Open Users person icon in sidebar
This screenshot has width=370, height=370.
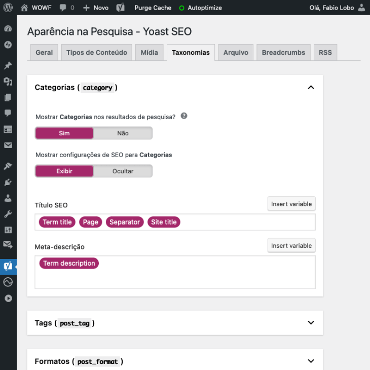(8, 198)
